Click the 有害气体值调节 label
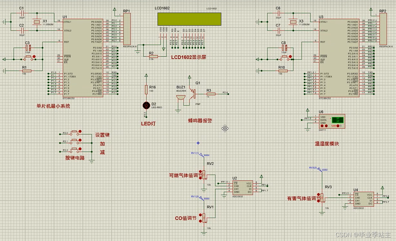This screenshot has width=396, height=241. click(x=304, y=198)
